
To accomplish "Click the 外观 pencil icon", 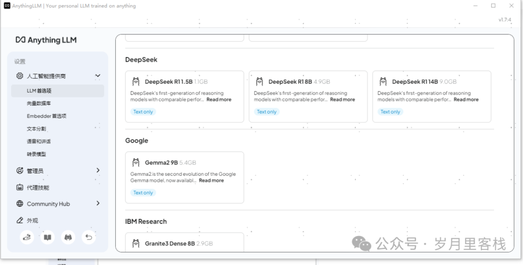I will (x=20, y=220).
